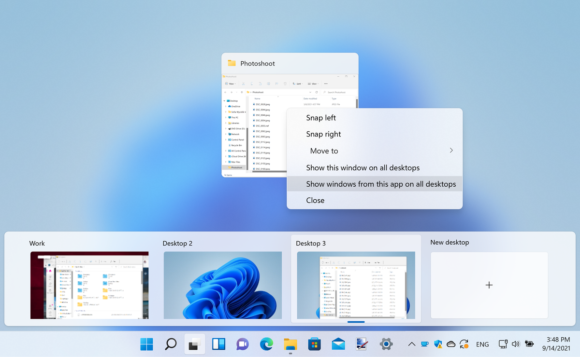Click the up-one-level arrow in the address bar

242,93
